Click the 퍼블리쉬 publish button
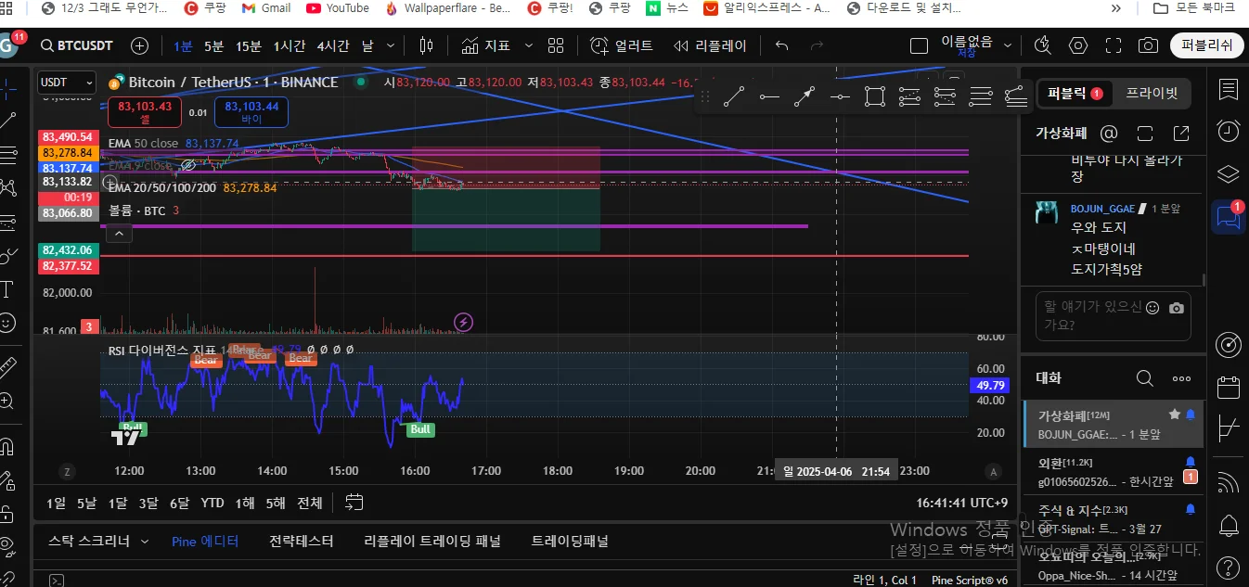Screen dimensions: 1249x587 click(1206, 45)
